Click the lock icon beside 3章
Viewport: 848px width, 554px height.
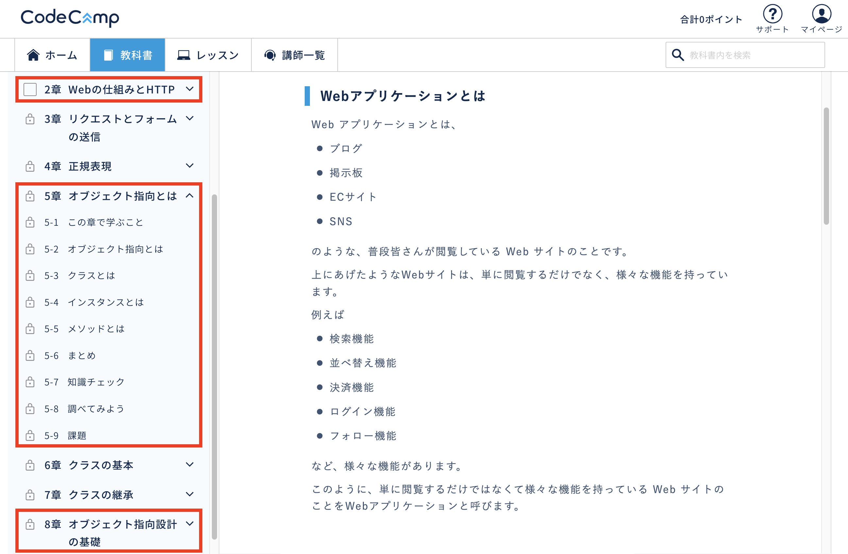[x=30, y=119]
